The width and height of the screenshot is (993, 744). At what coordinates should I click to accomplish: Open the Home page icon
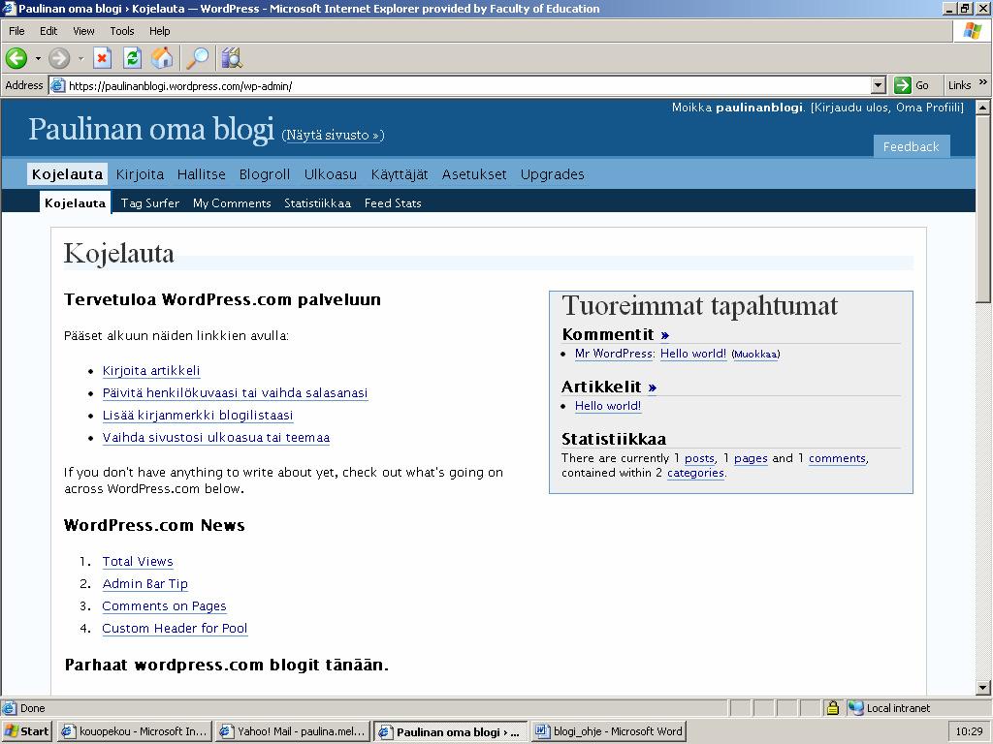162,58
